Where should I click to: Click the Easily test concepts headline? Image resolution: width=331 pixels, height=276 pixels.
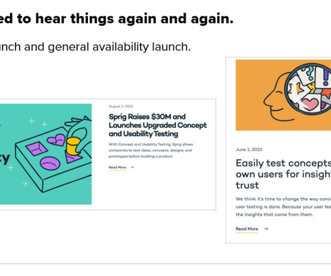(284, 174)
